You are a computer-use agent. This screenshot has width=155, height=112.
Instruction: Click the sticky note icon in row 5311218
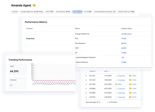coord(130,80)
